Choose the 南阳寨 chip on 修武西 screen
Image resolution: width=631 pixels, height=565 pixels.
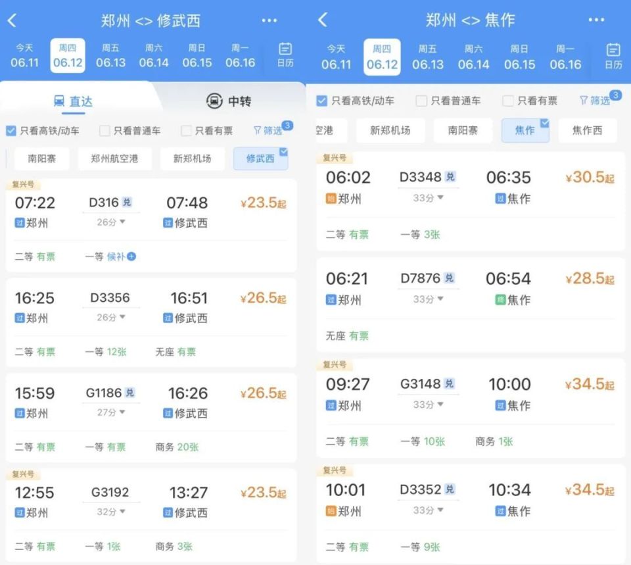click(42, 159)
